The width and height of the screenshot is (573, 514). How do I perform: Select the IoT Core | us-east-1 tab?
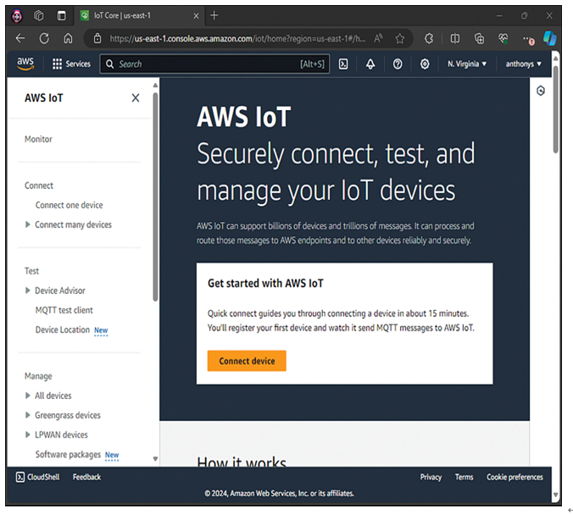(141, 16)
